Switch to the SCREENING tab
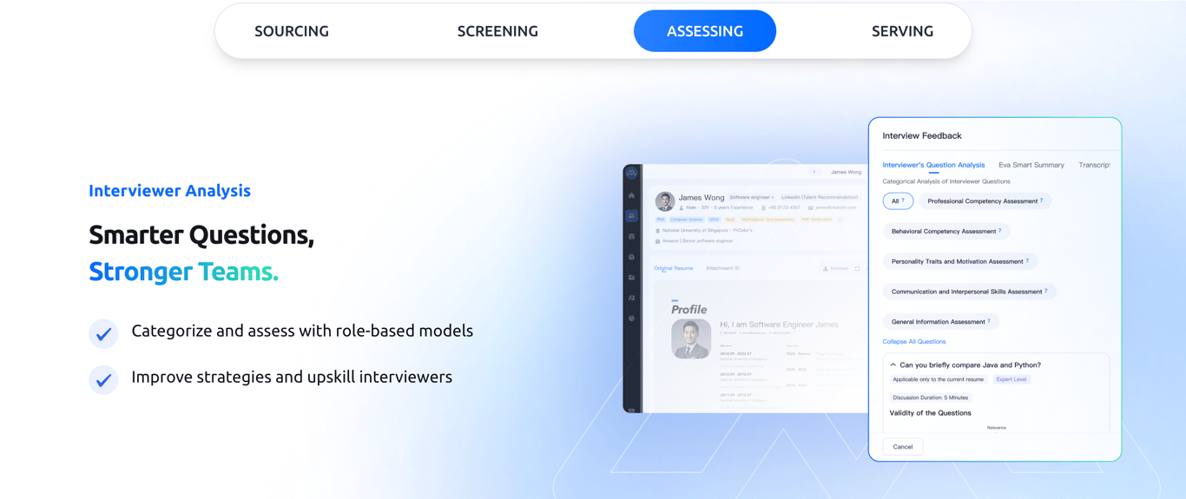The height and width of the screenshot is (499, 1186). pyautogui.click(x=497, y=31)
